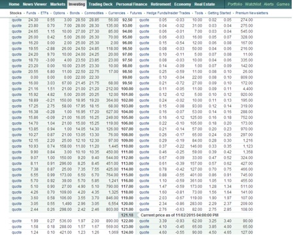Select the Stocks submenu item
Screen dimensions: 293x235
16,13
